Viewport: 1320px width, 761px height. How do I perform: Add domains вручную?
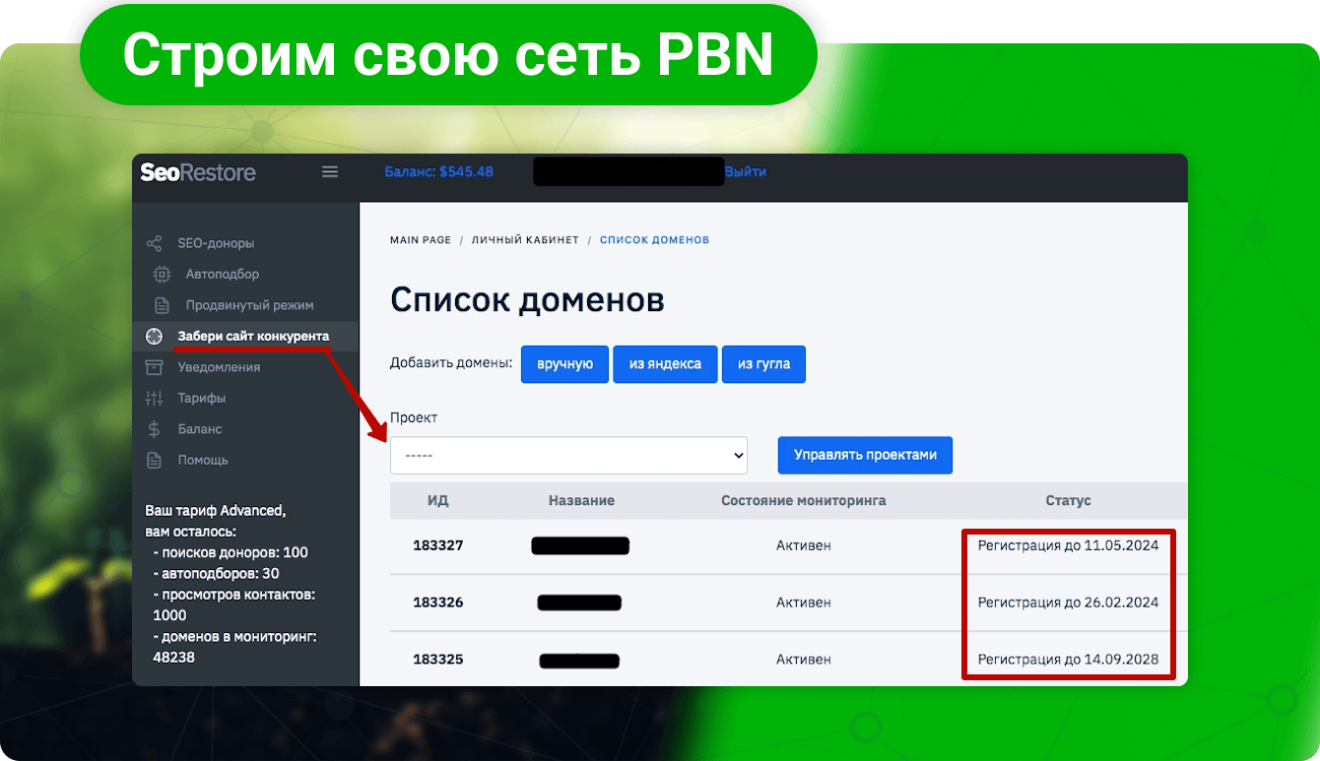pos(564,364)
